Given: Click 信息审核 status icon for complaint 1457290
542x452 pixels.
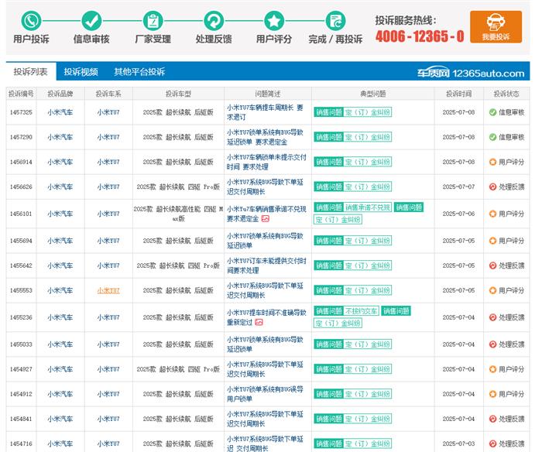Looking at the screenshot, I should pyautogui.click(x=492, y=137).
